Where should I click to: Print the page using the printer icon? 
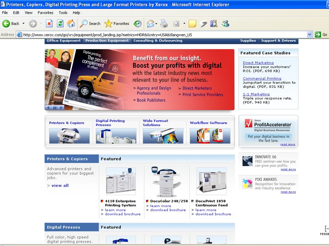click(164, 24)
